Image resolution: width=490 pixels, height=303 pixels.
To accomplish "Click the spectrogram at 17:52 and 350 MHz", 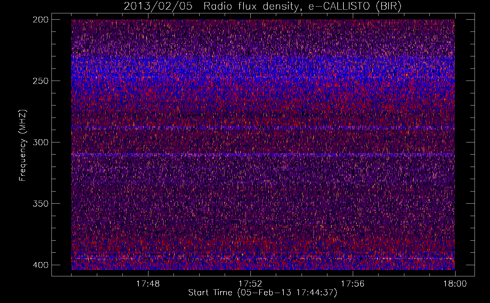I will pyautogui.click(x=250, y=203).
